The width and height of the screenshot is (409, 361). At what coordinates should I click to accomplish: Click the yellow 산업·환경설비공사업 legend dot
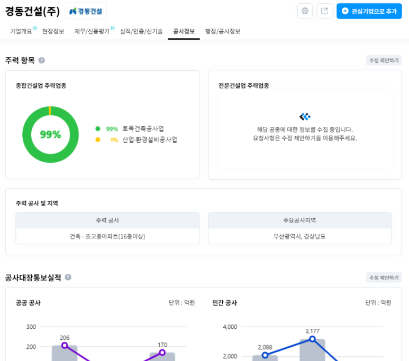click(98, 140)
